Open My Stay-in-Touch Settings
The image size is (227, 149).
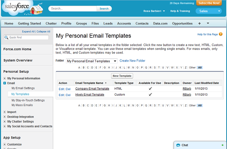[x=28, y=100]
